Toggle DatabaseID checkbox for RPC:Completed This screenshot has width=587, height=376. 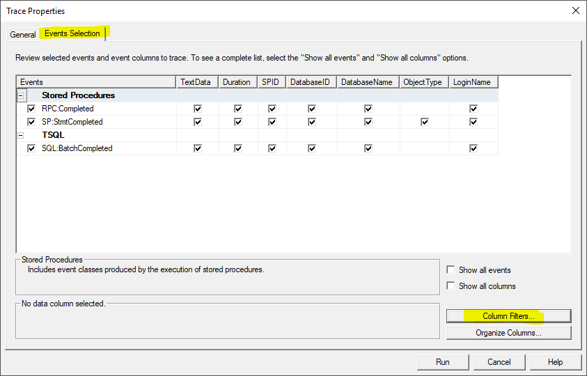(312, 109)
